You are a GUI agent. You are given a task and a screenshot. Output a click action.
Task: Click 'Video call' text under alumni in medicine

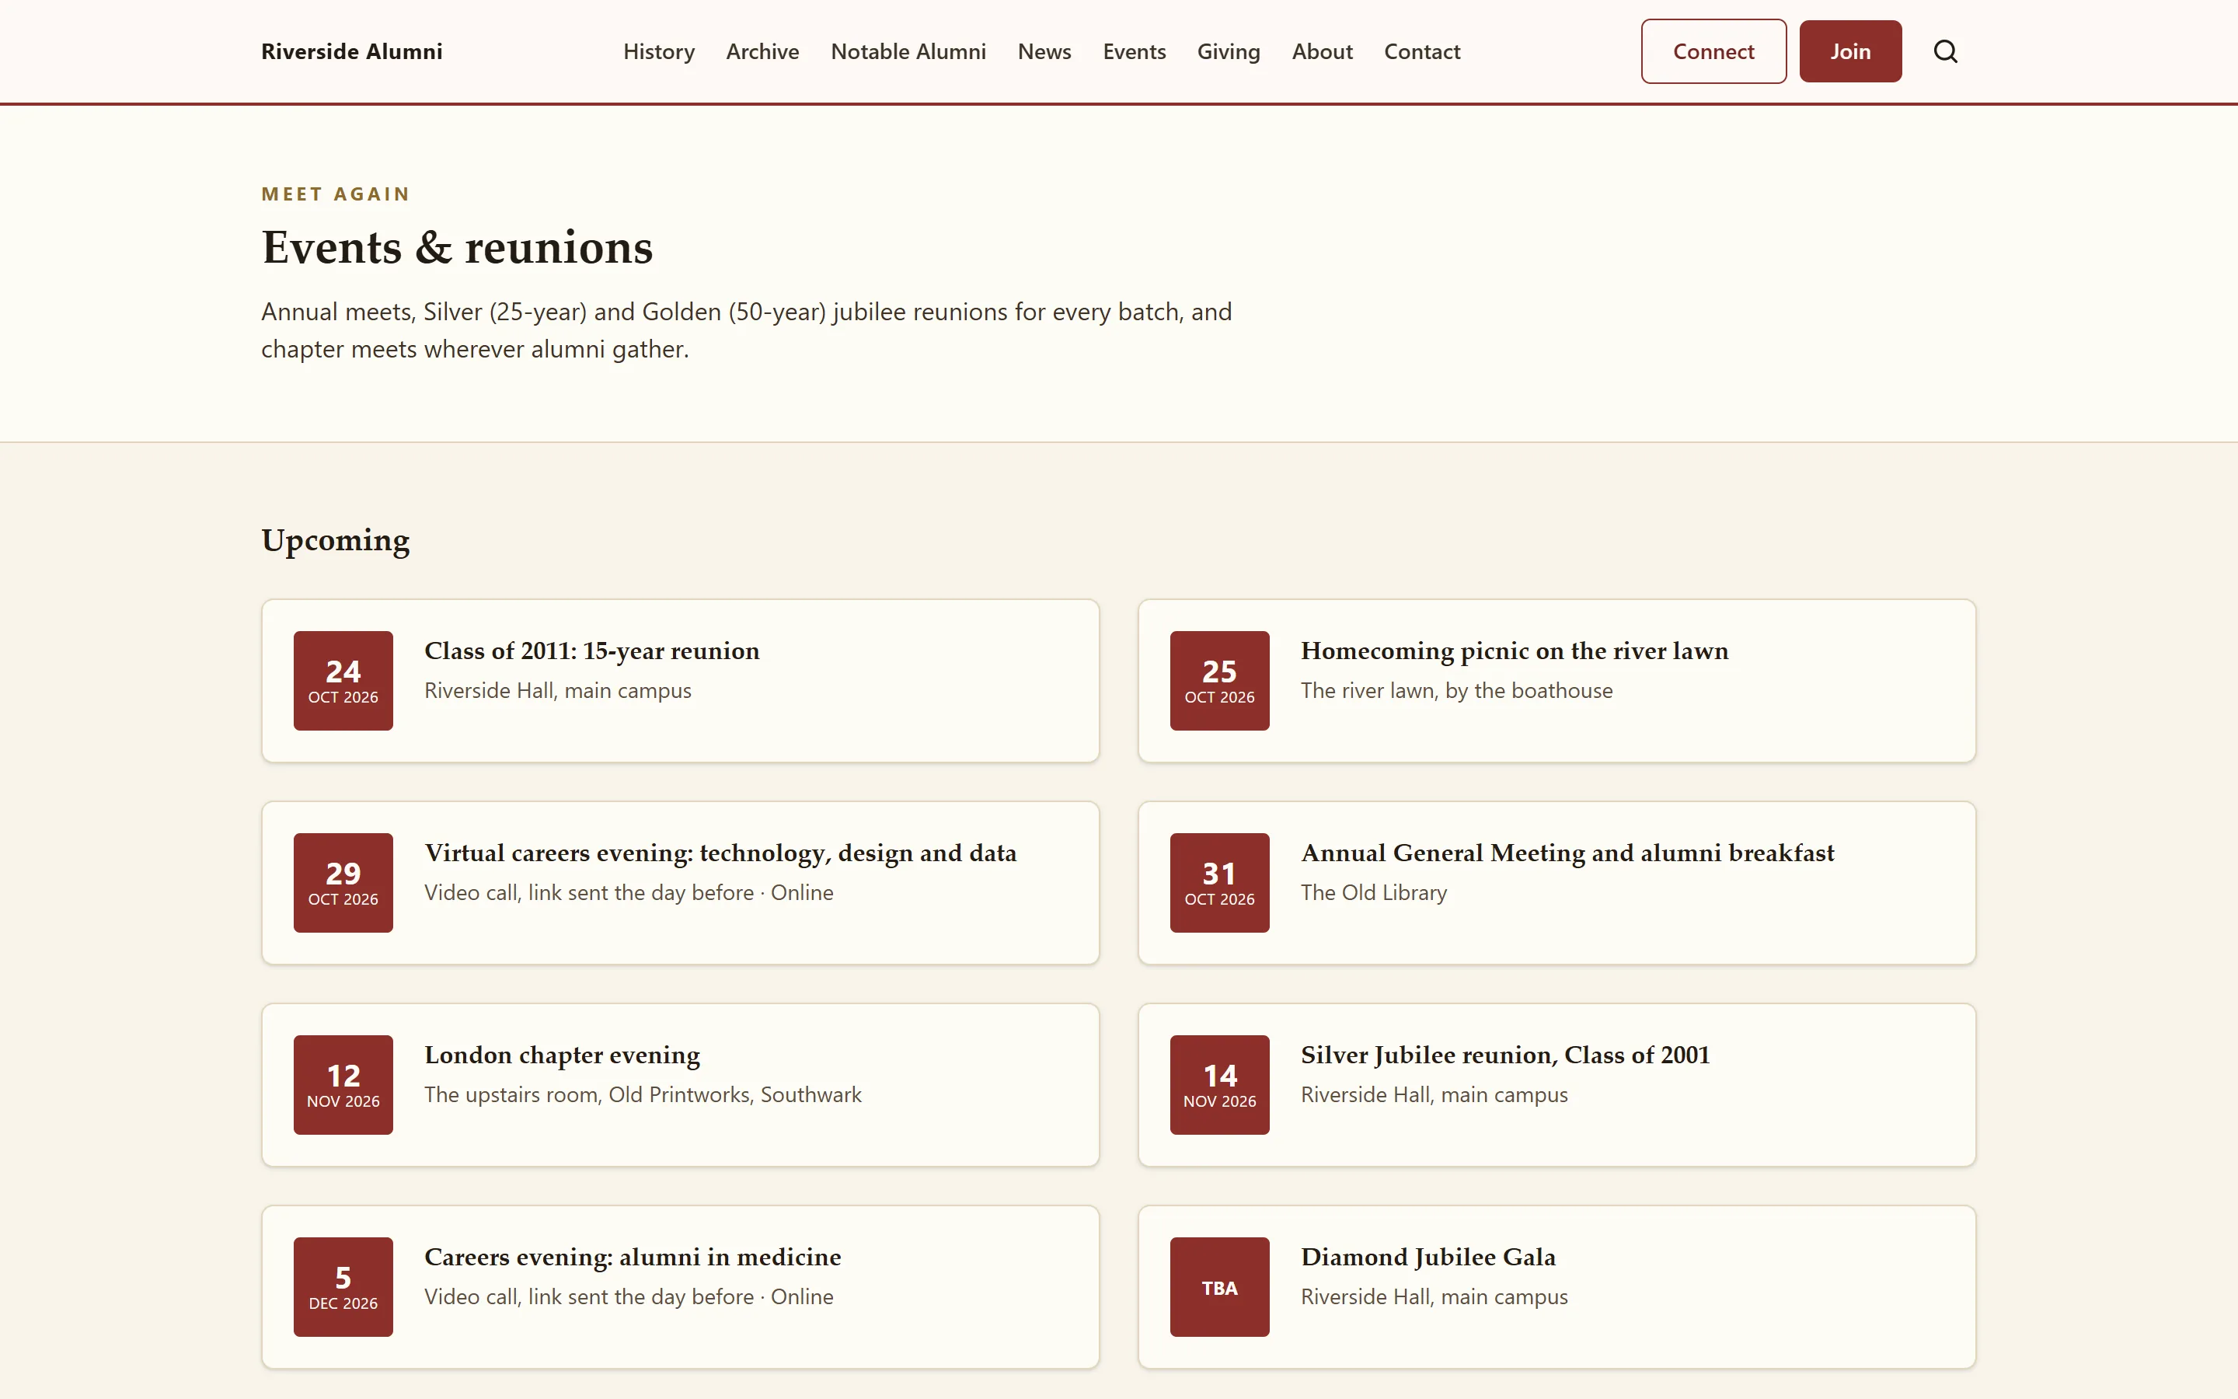point(629,1297)
